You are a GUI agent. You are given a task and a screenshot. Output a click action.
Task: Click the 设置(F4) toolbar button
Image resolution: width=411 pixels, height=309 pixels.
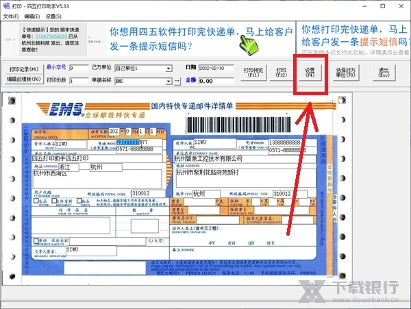pos(310,72)
